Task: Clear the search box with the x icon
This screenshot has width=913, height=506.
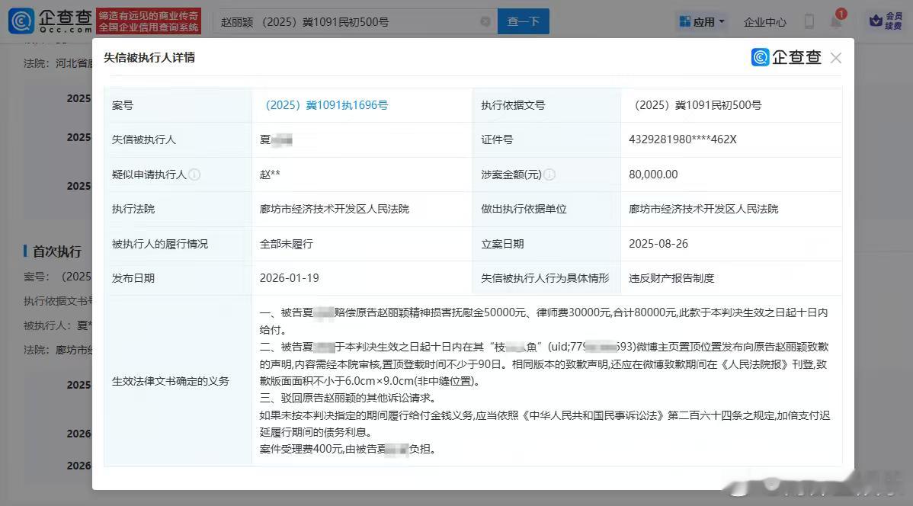Action: (485, 21)
